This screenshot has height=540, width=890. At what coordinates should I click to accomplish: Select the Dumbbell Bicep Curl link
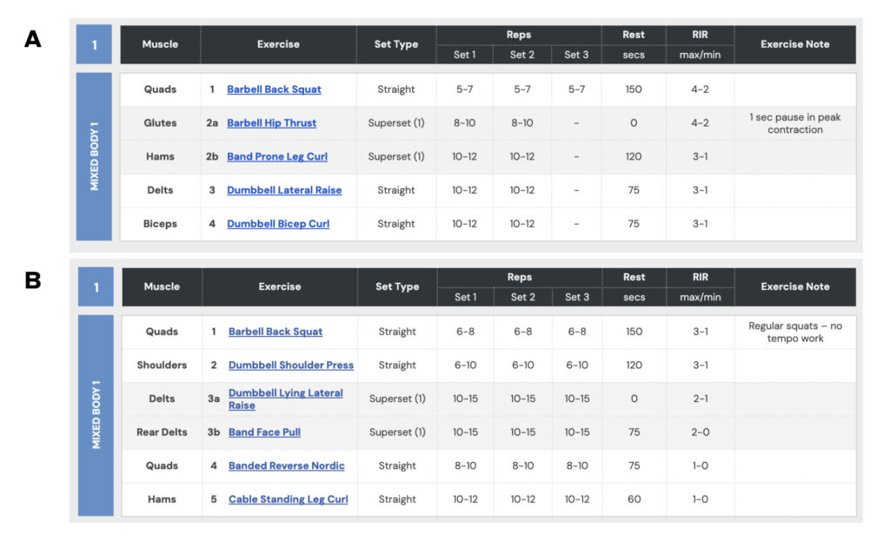278,224
